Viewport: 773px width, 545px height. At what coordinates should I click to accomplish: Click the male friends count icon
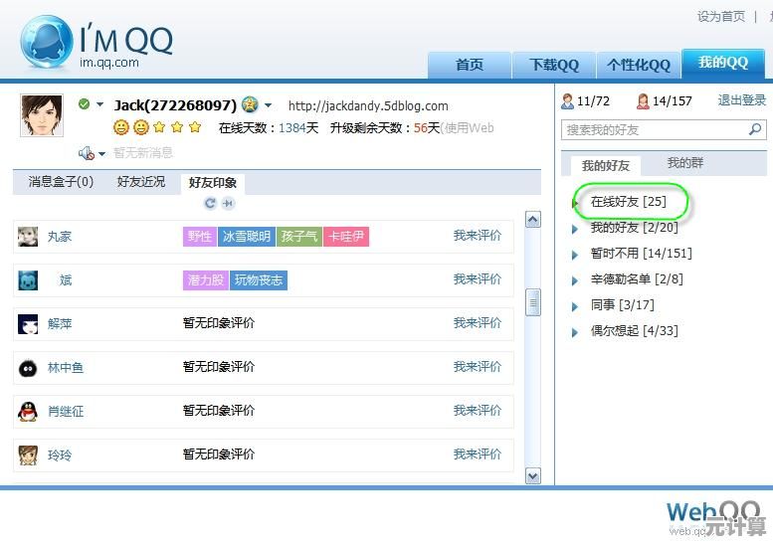568,101
